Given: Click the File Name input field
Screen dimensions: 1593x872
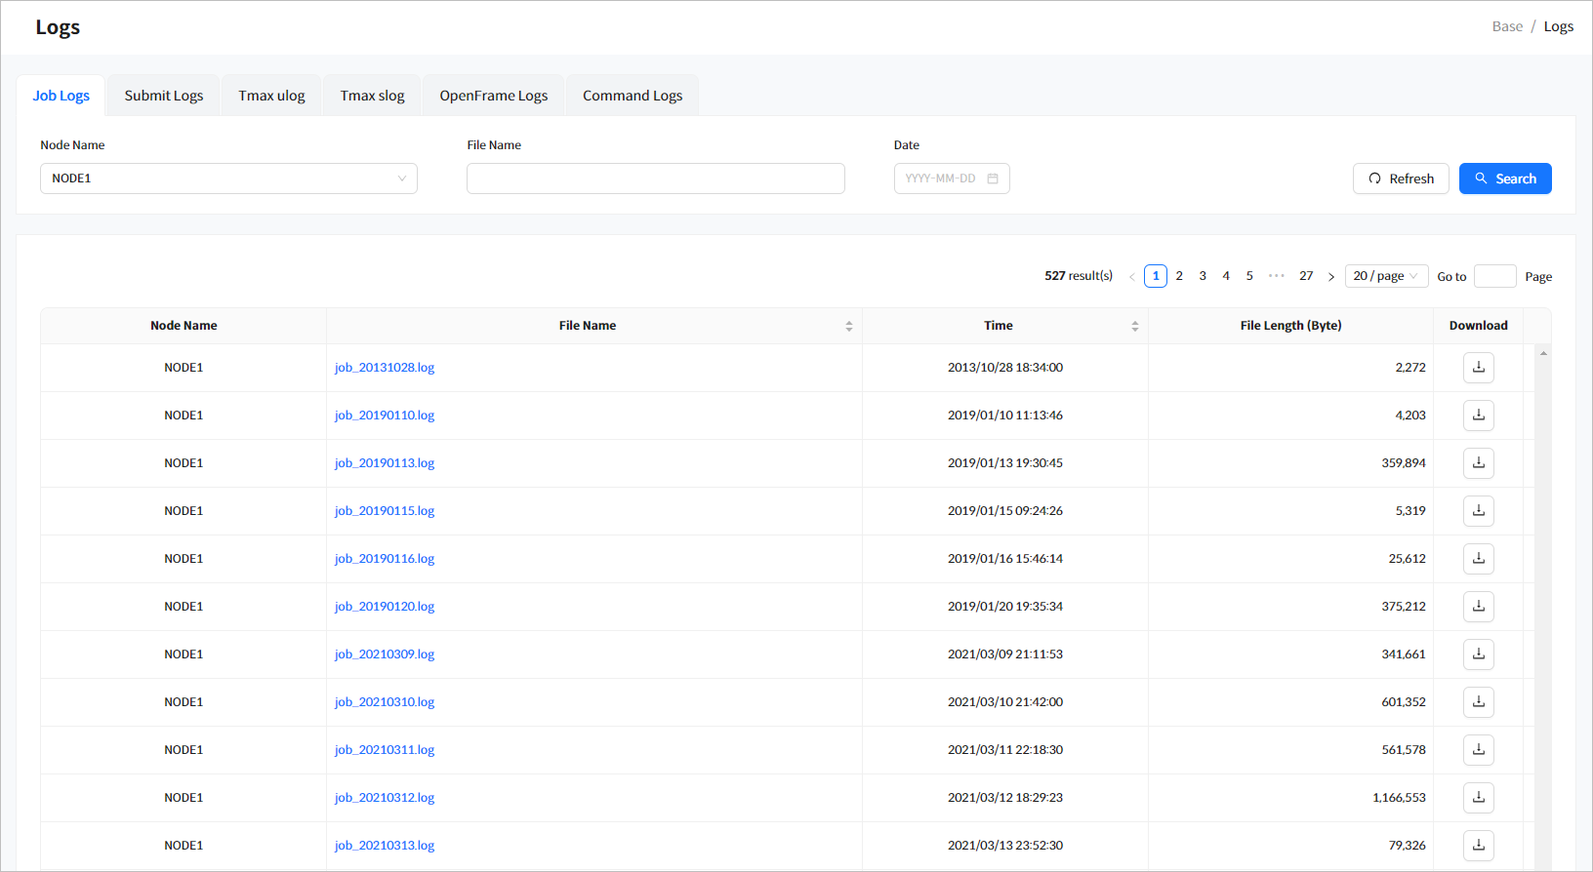Looking at the screenshot, I should point(655,178).
